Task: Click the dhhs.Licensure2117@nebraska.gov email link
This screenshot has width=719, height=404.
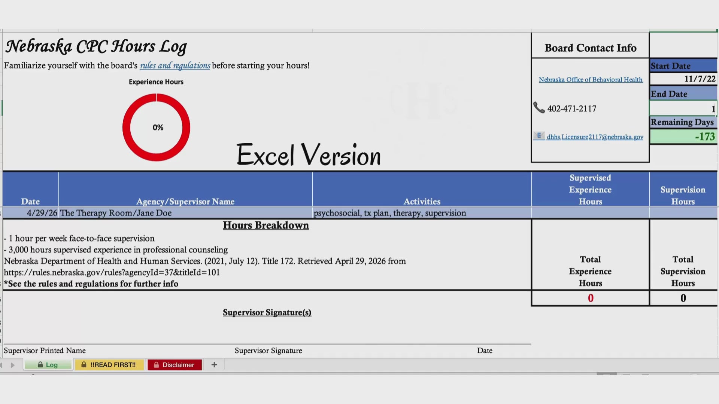Action: (595, 137)
